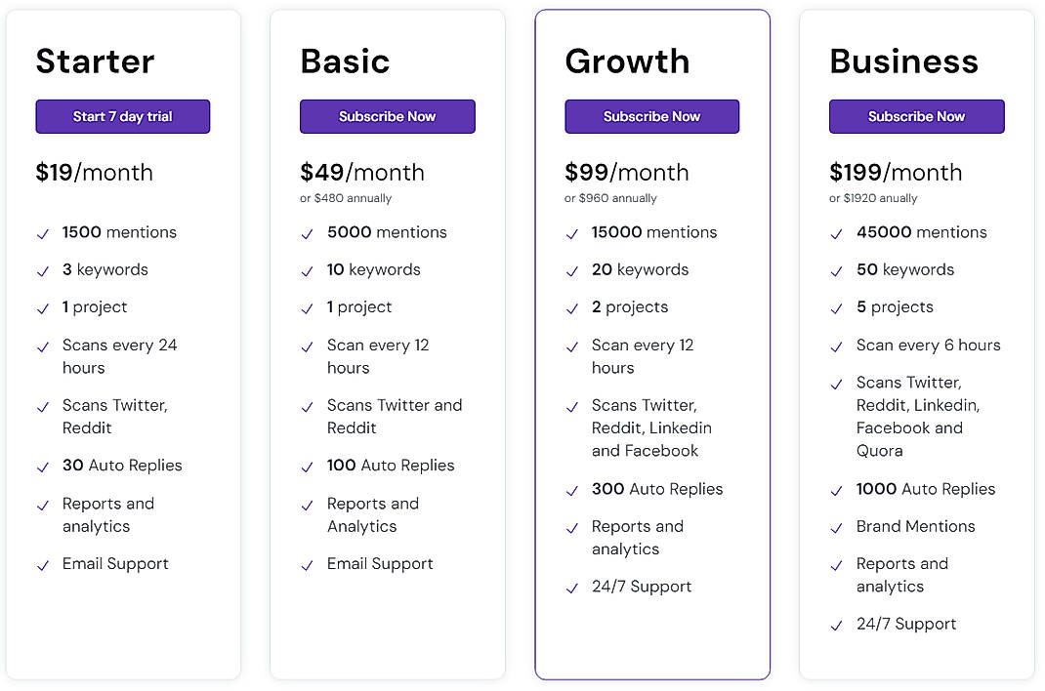Click checkmark beside 2 projects

(x=572, y=308)
